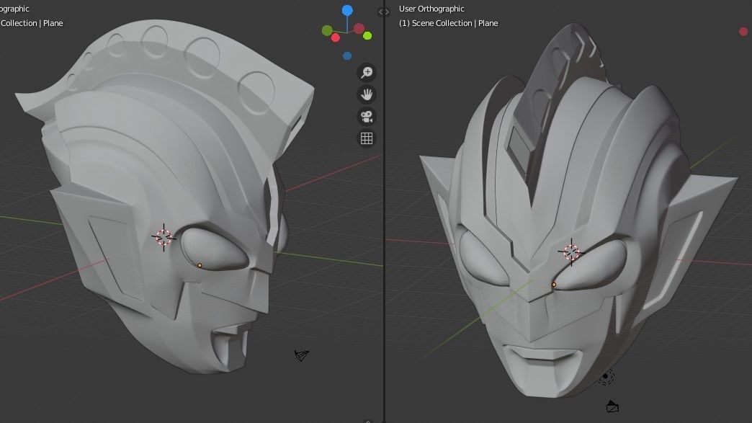The width and height of the screenshot is (752, 423).
Task: Click the 3D cursor in the right viewport
Action: [x=571, y=251]
